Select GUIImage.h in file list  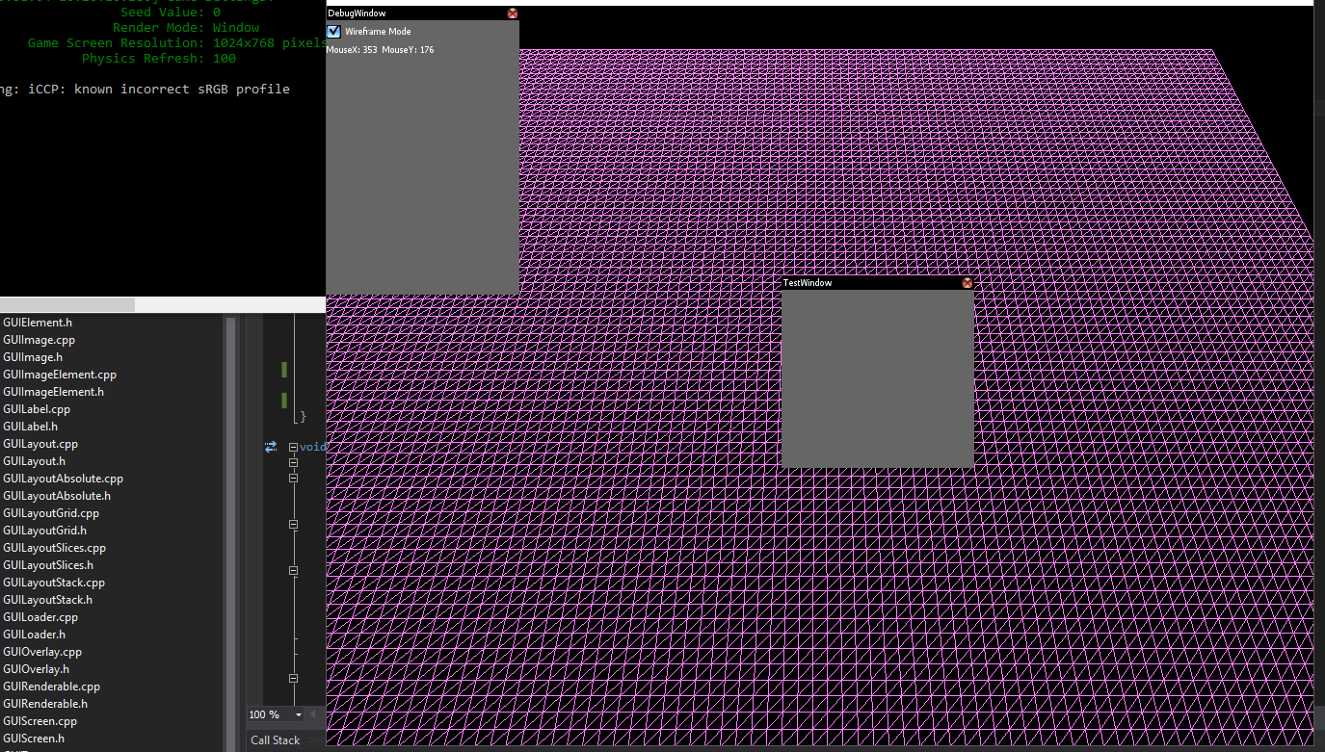pos(33,357)
